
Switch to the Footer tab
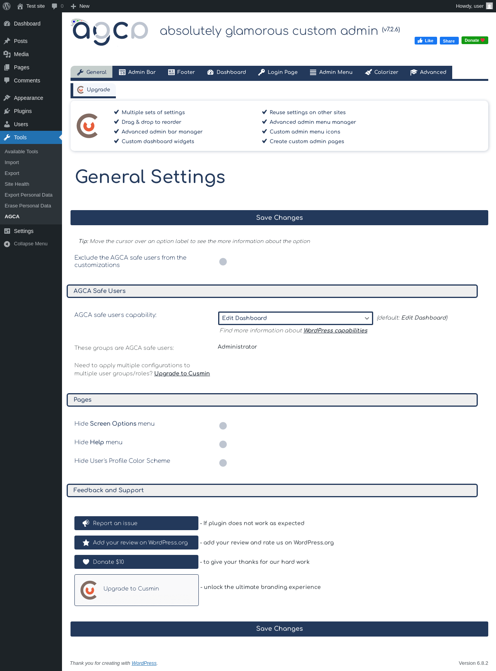[x=181, y=72]
